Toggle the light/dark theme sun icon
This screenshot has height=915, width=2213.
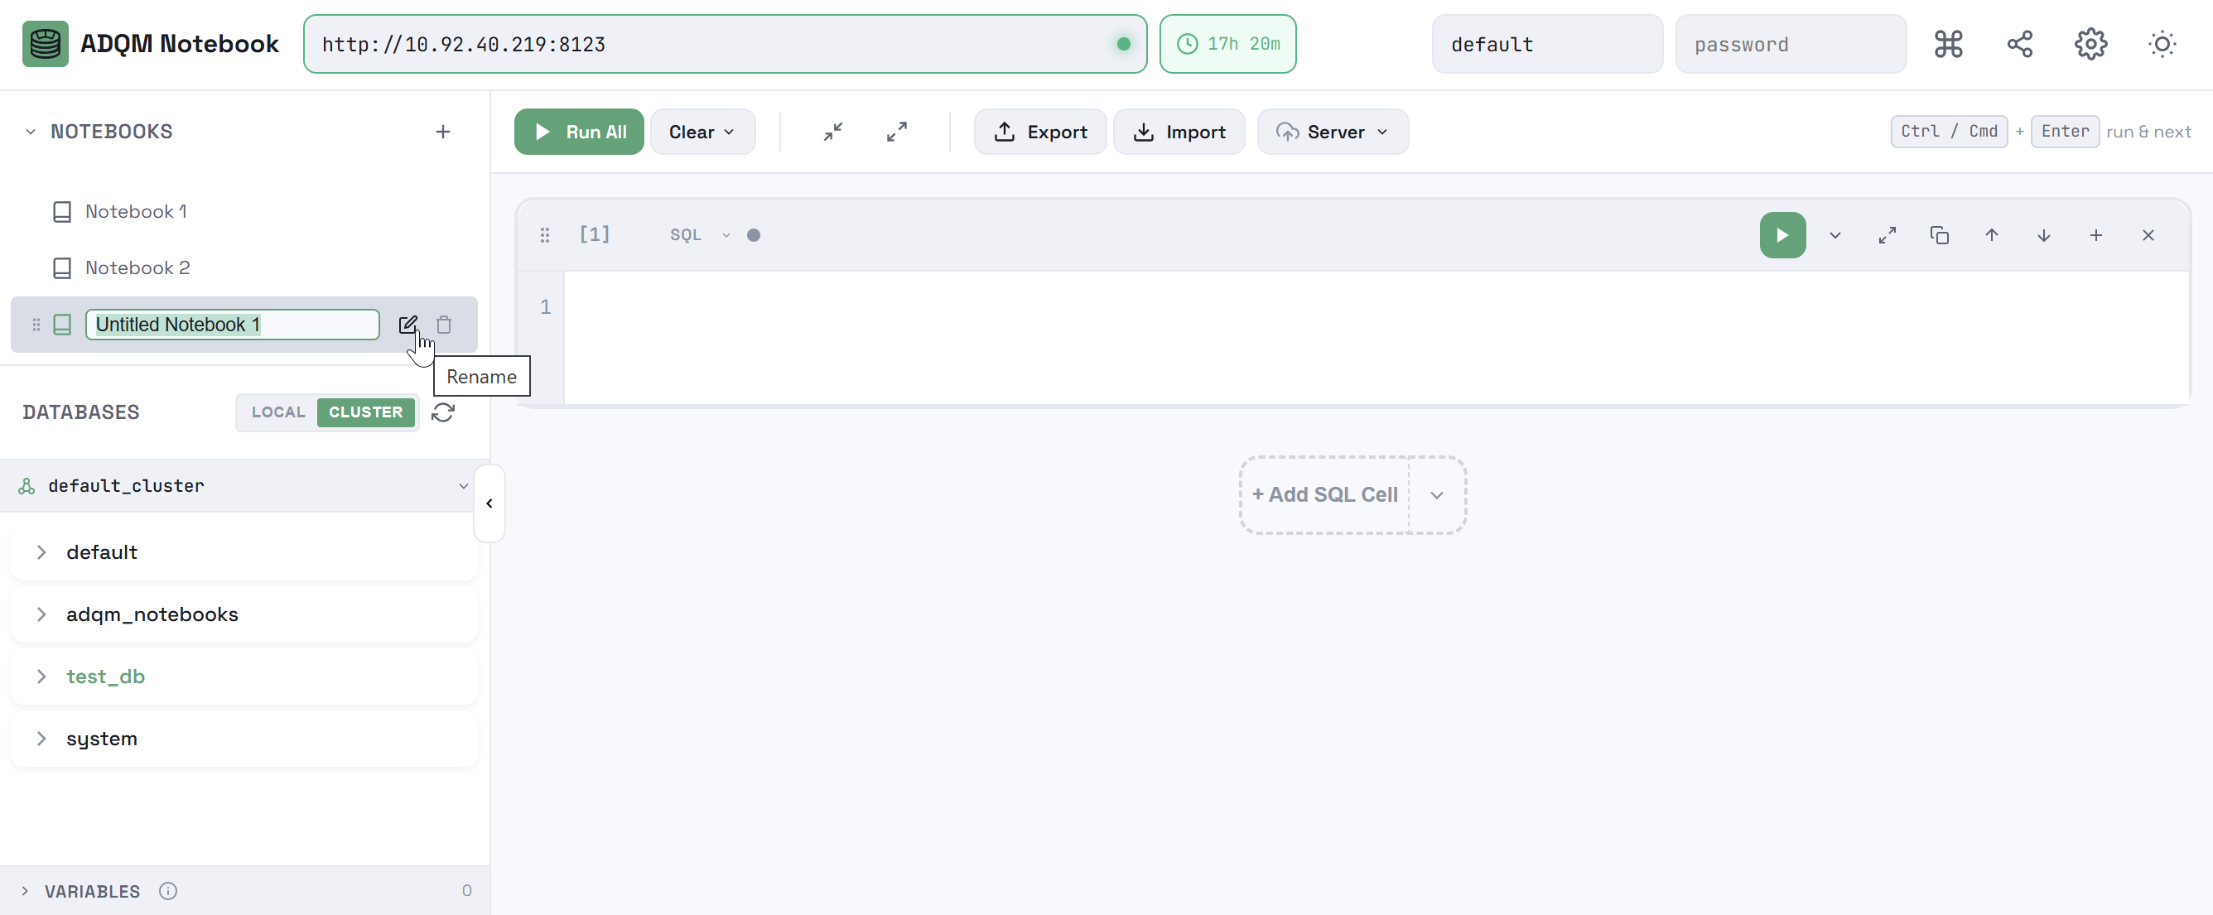point(2162,44)
